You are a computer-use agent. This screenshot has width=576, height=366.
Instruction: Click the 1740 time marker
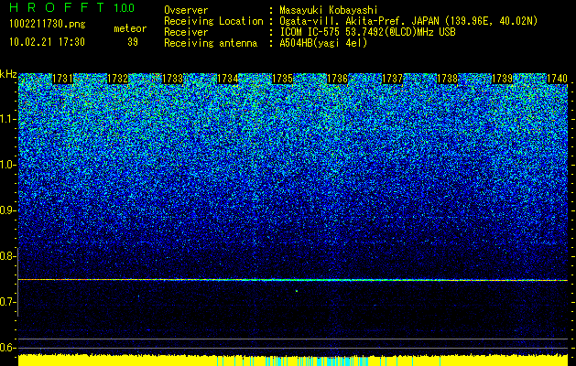tap(558, 79)
